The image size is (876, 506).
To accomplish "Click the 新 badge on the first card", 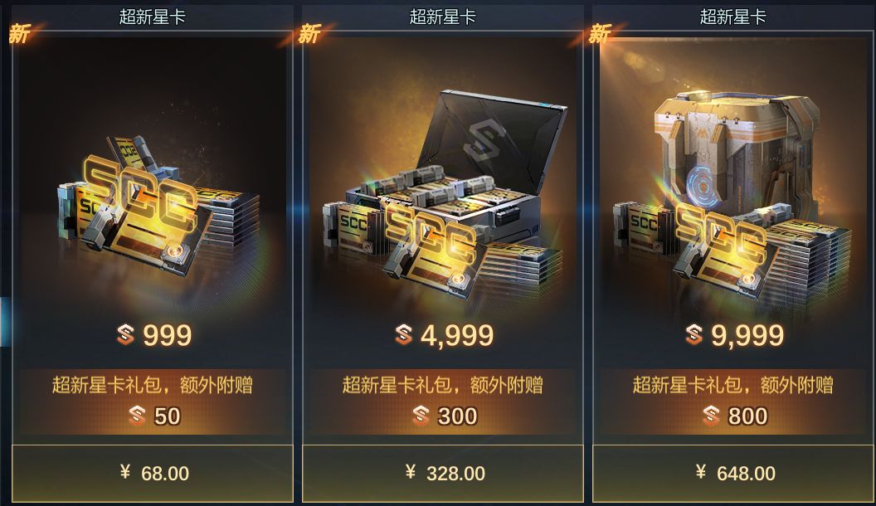I will click(19, 34).
